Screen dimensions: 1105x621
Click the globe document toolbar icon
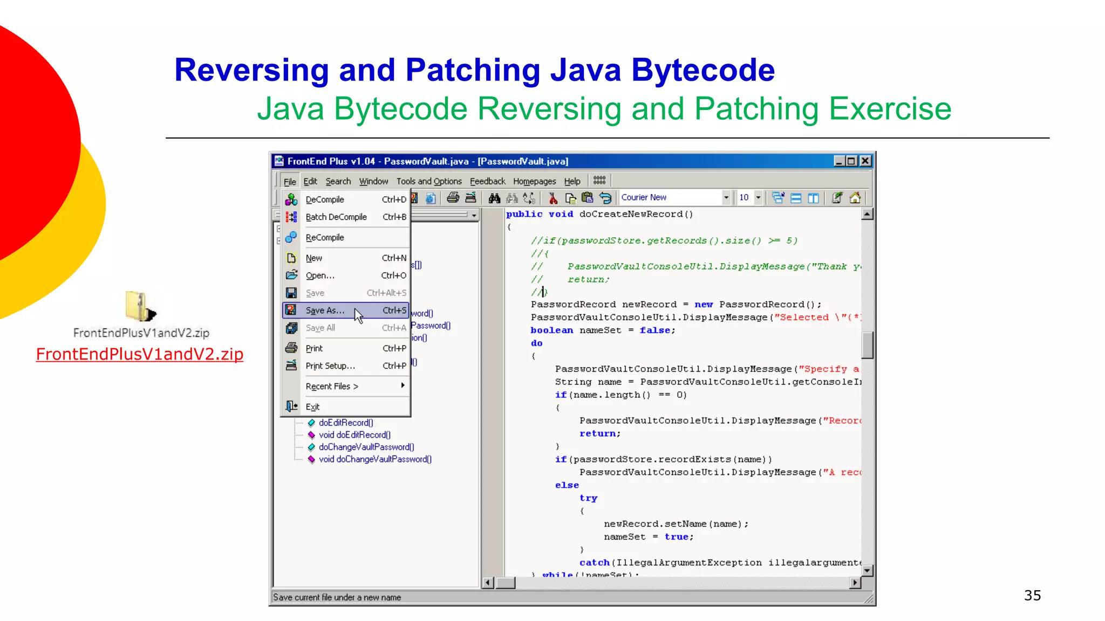(430, 198)
